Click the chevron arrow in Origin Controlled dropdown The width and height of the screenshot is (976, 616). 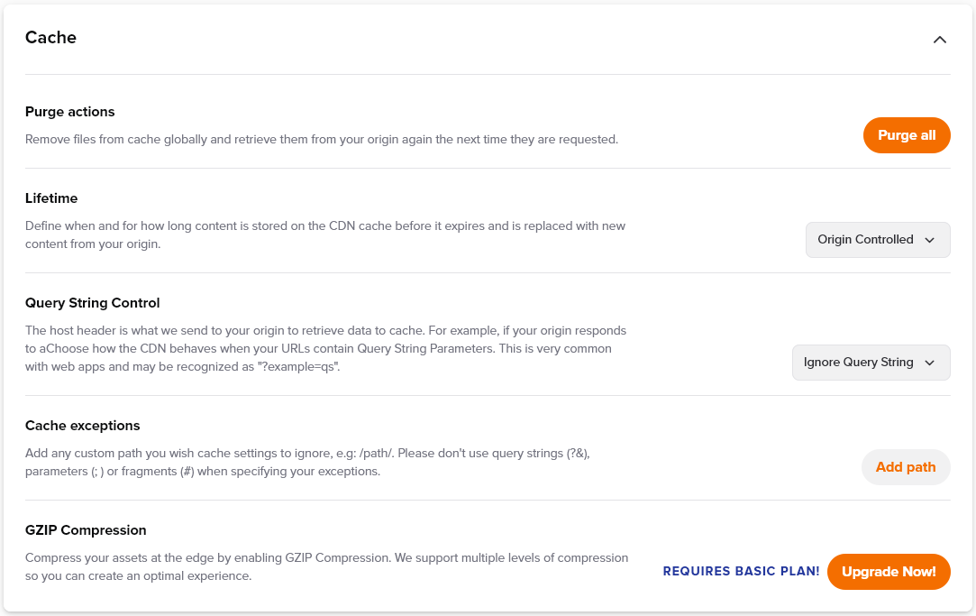pos(929,241)
